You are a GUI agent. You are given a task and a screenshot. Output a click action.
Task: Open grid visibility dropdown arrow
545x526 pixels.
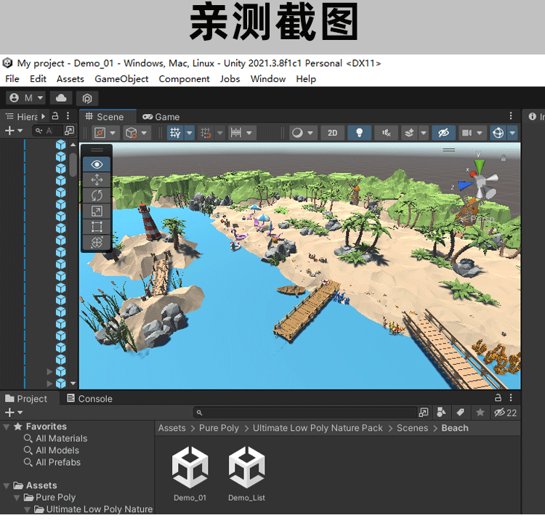click(x=190, y=133)
